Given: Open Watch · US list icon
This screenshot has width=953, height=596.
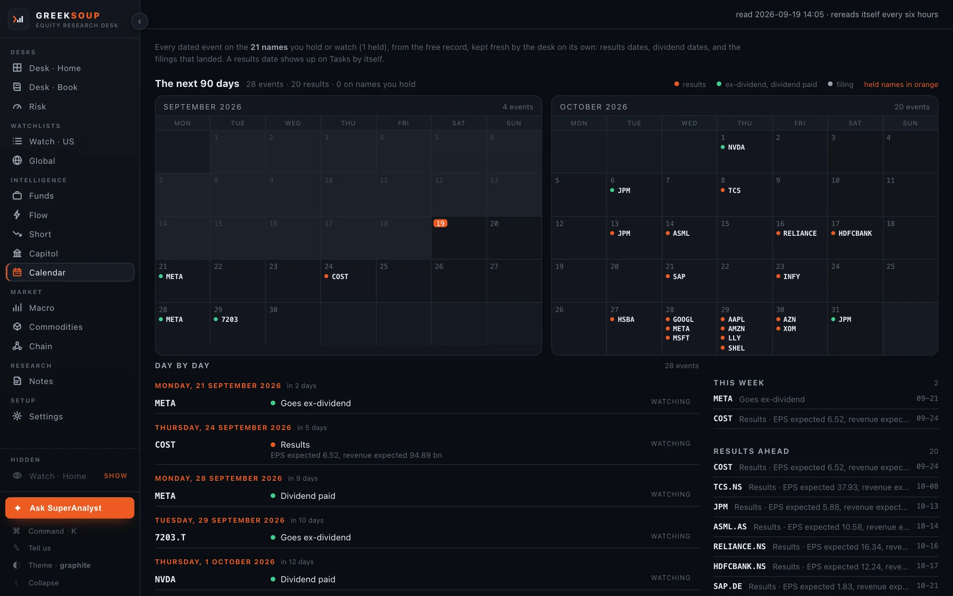Looking at the screenshot, I should click(17, 141).
